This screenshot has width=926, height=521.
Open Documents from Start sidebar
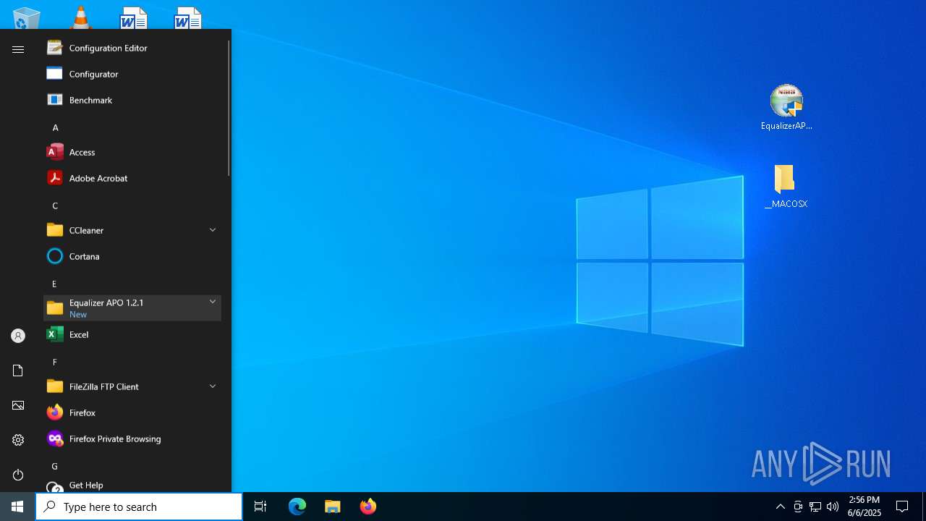18,370
